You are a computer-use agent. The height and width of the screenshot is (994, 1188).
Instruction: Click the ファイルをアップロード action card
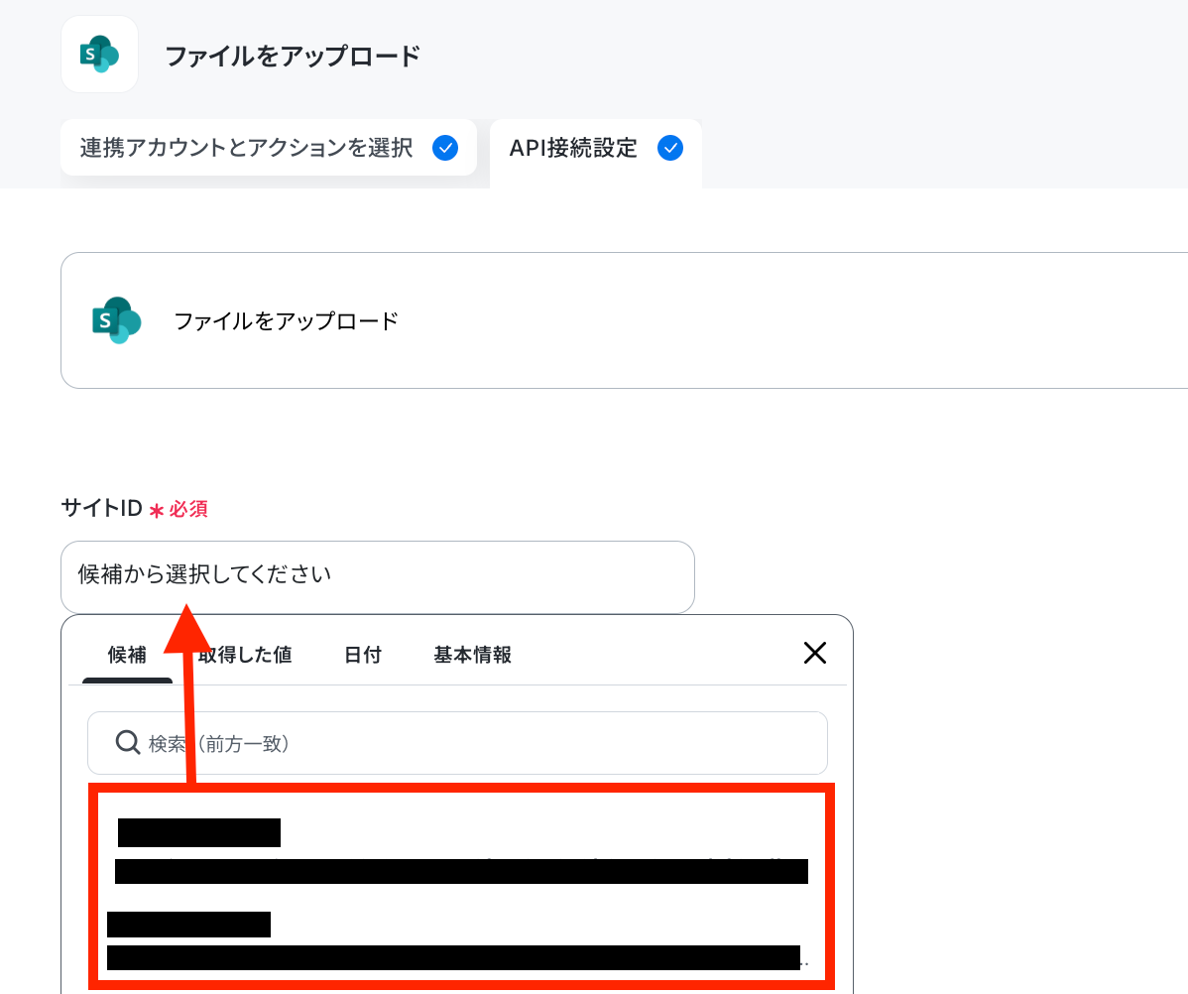(x=624, y=320)
